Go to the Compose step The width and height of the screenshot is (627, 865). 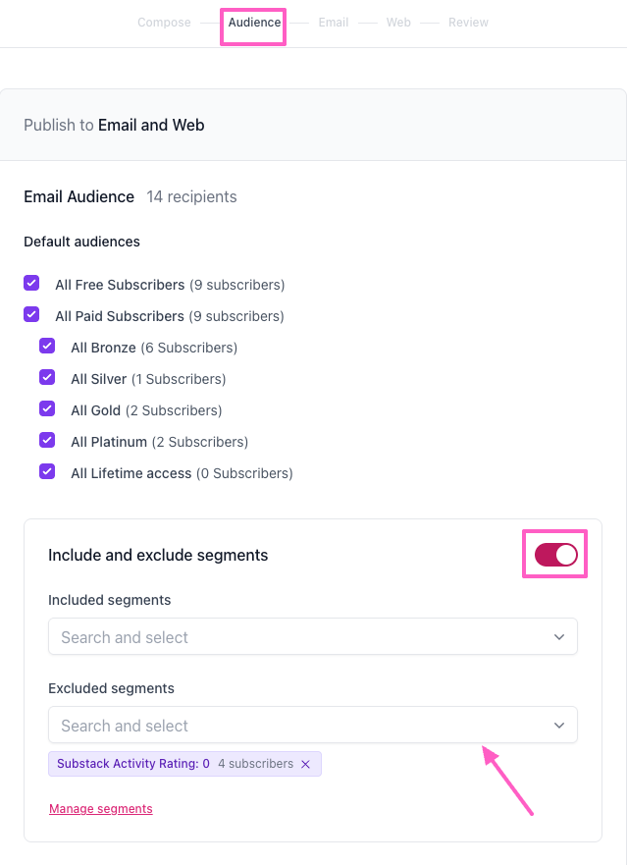pyautogui.click(x=164, y=23)
